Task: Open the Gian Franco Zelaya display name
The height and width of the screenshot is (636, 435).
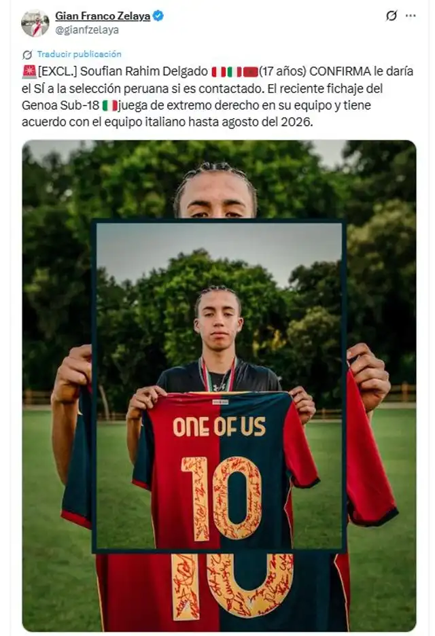Action: pos(103,16)
